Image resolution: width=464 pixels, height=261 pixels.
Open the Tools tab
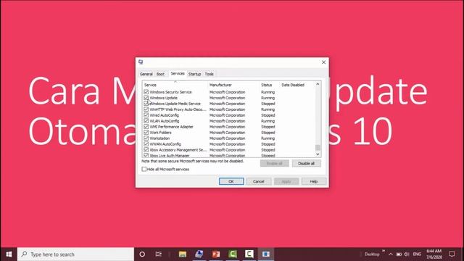click(x=210, y=74)
